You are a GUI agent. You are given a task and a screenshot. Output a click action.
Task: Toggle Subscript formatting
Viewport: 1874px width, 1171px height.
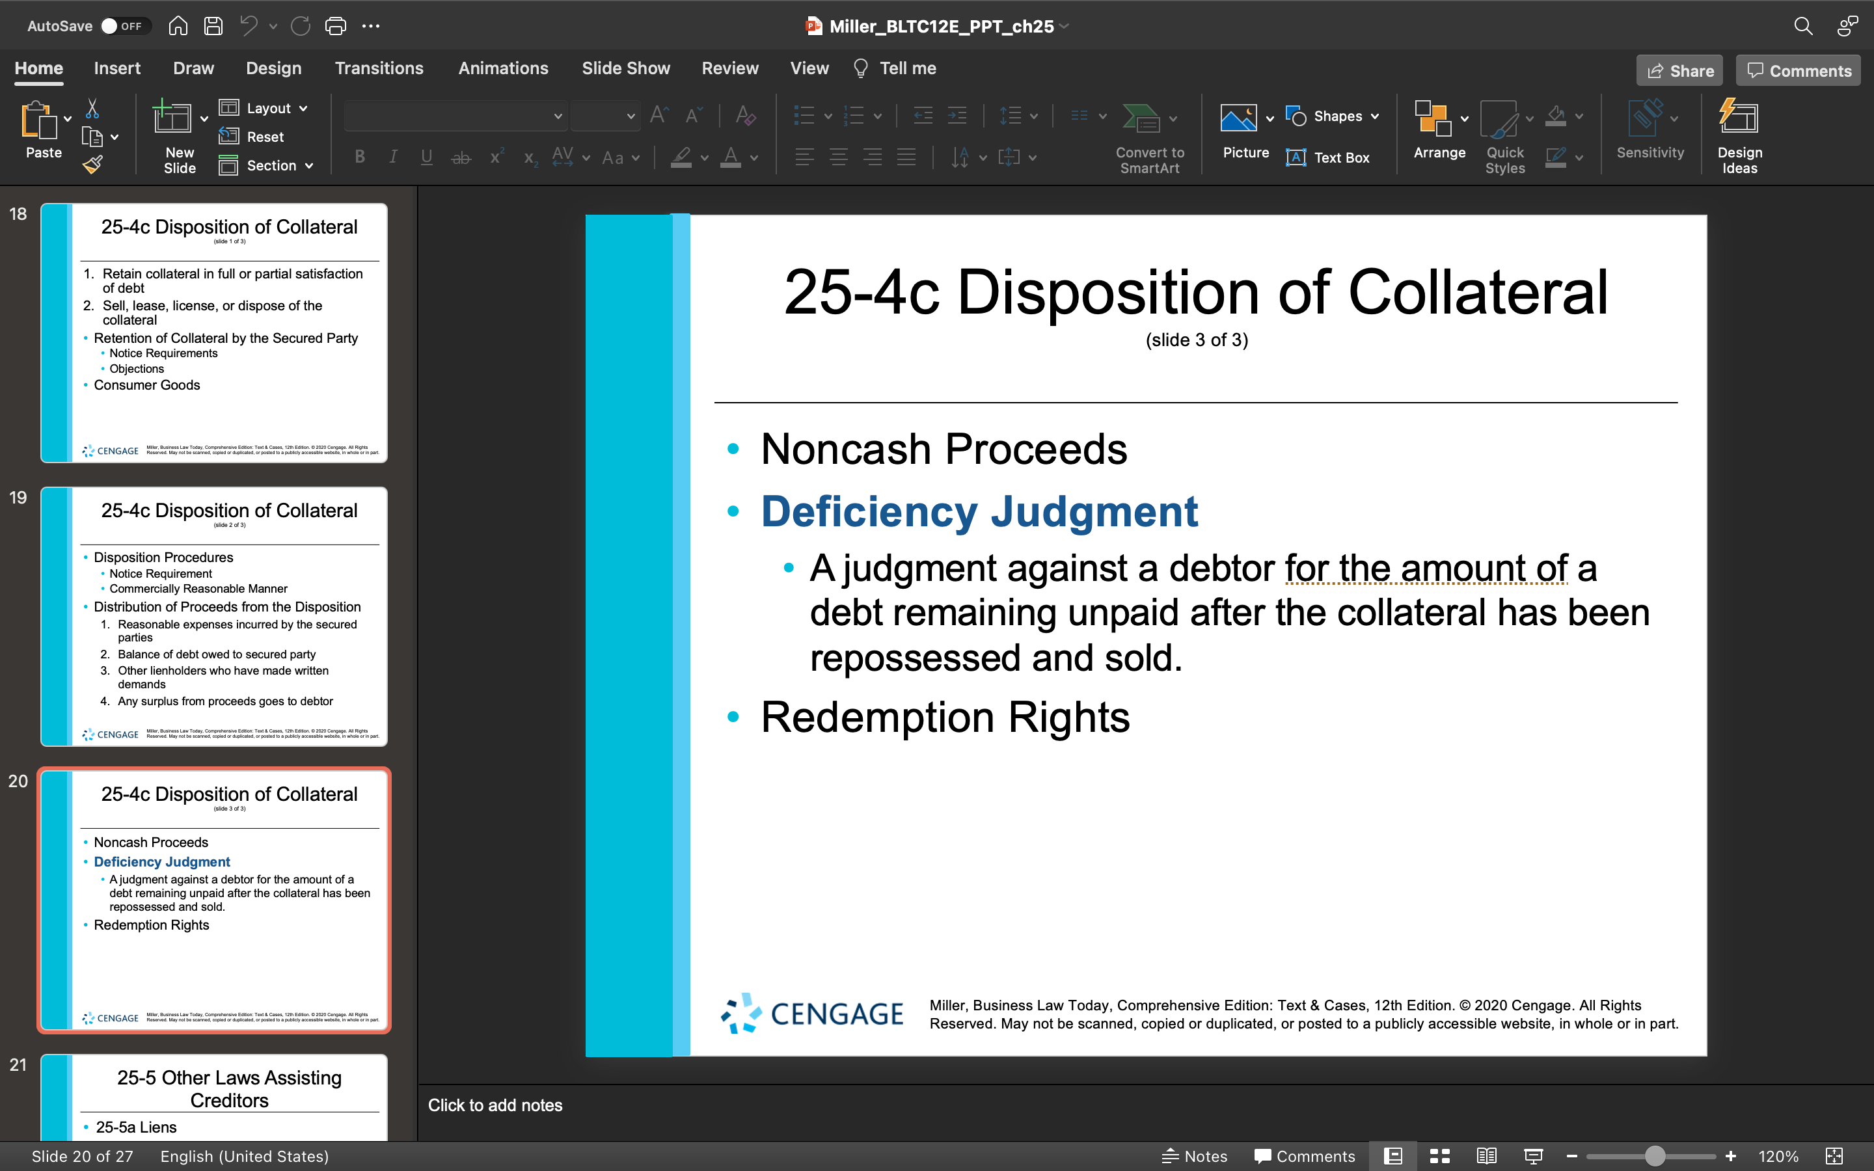(x=530, y=158)
